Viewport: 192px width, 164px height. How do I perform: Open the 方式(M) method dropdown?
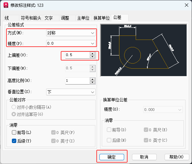pos(71,33)
